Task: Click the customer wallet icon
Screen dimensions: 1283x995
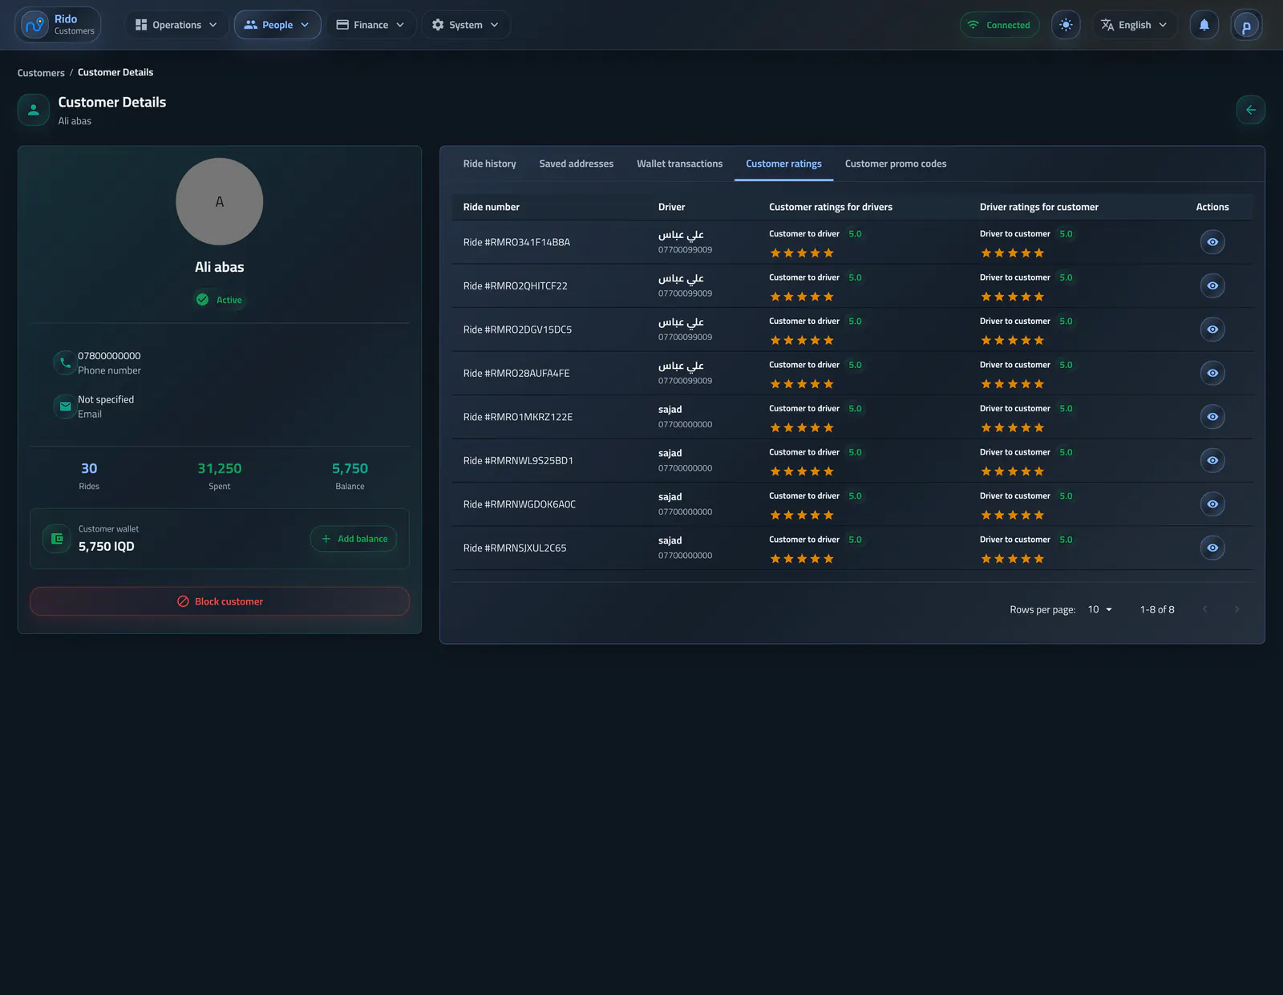Action: [x=57, y=539]
